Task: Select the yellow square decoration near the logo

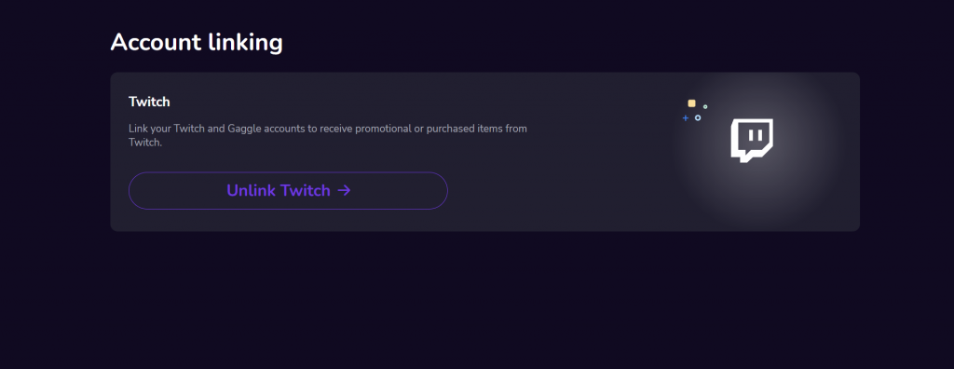Action: point(692,103)
